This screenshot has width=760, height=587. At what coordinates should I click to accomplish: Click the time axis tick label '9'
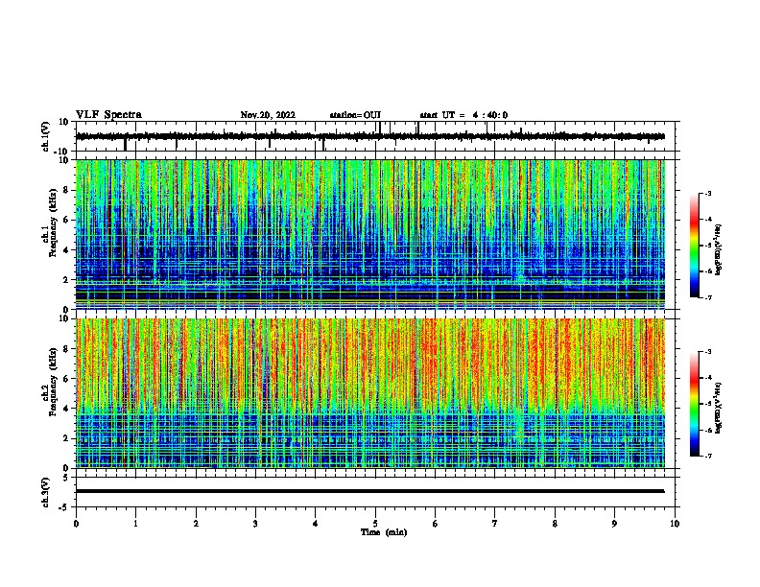tap(614, 524)
